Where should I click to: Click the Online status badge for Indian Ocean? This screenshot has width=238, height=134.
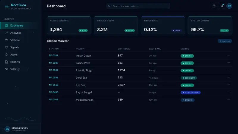187,56
